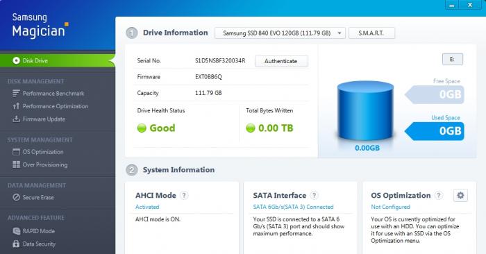Click the Authenticate button

pos(281,61)
